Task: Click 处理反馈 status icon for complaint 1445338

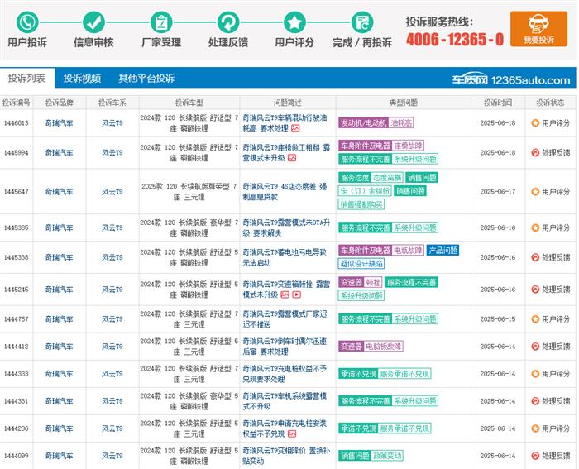Action: [535, 257]
